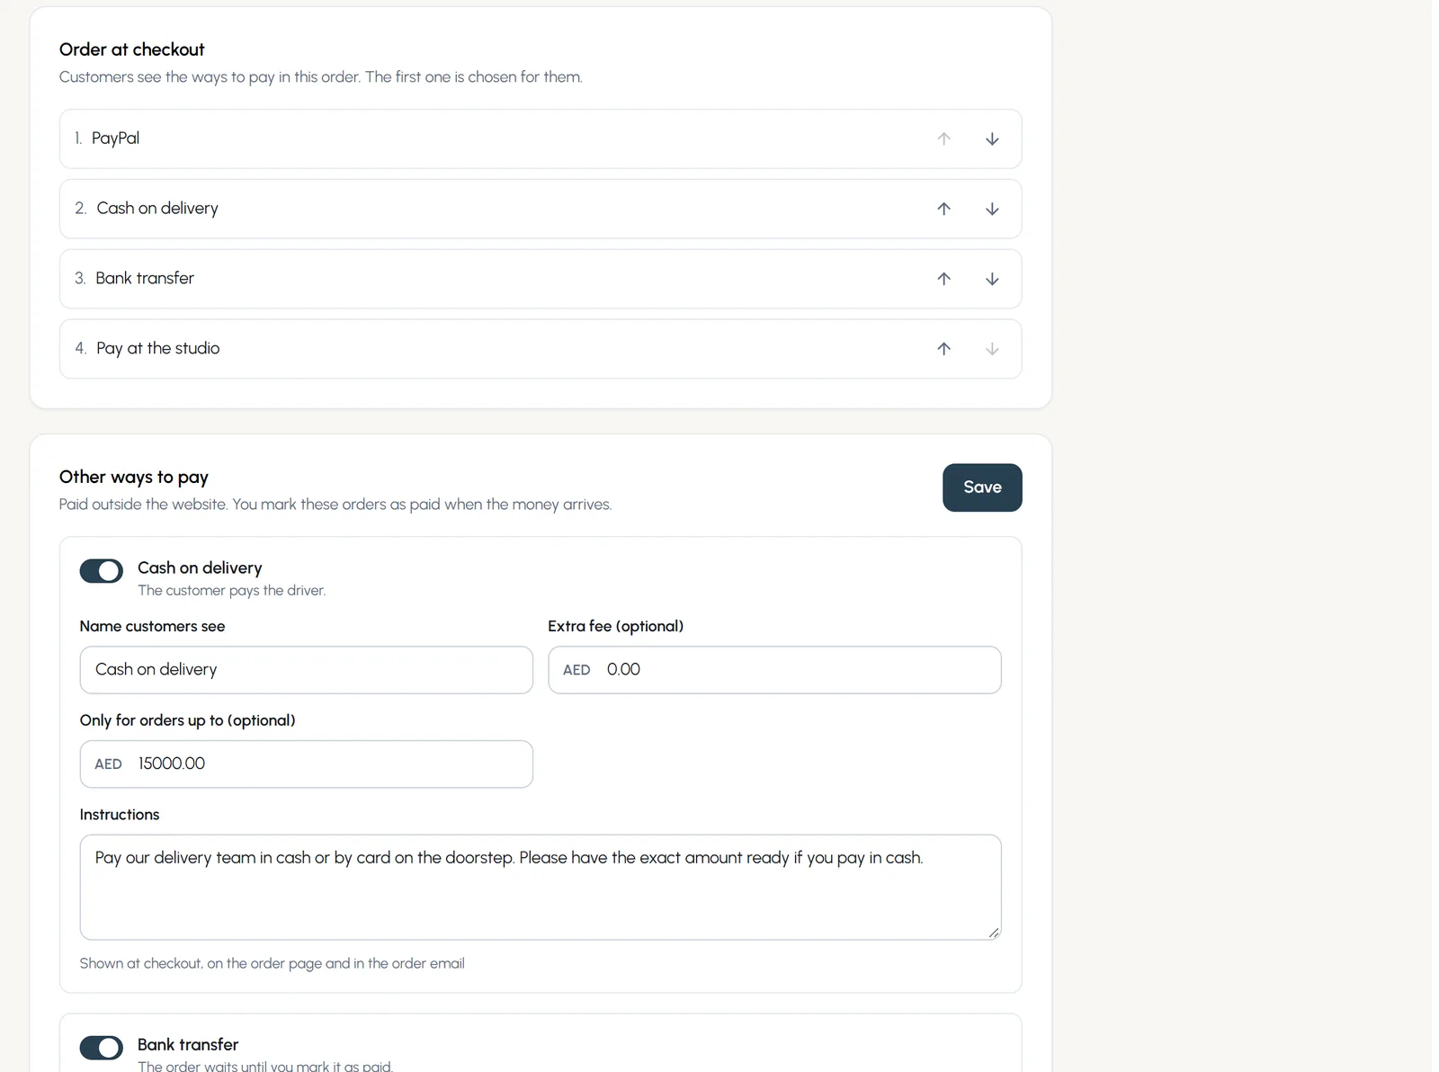This screenshot has height=1072, width=1439.
Task: Click inside the Instructions text area
Action: pos(541,888)
